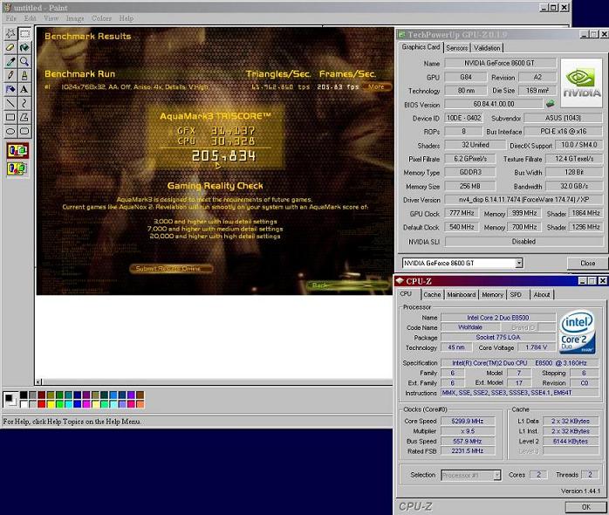Switch to the Validation tab in GPU-Z

(487, 48)
